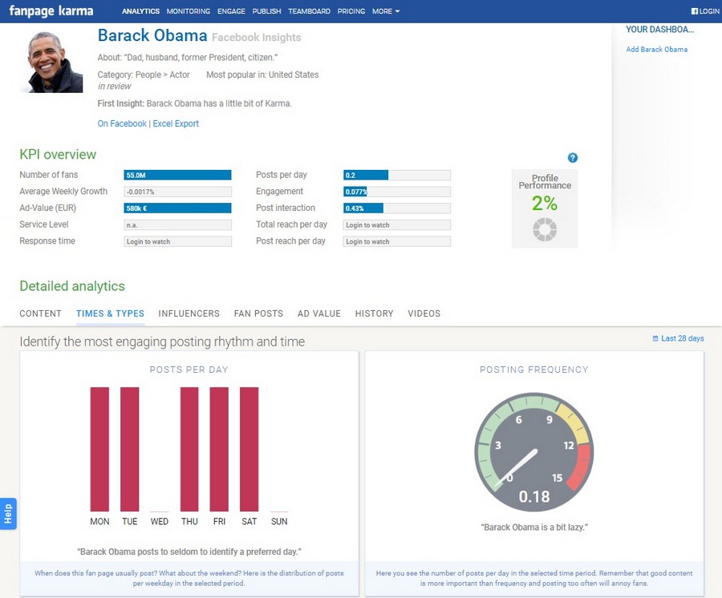Open MONITORING in the top navigation
Viewport: 722px width, 598px height.
pyautogui.click(x=189, y=11)
